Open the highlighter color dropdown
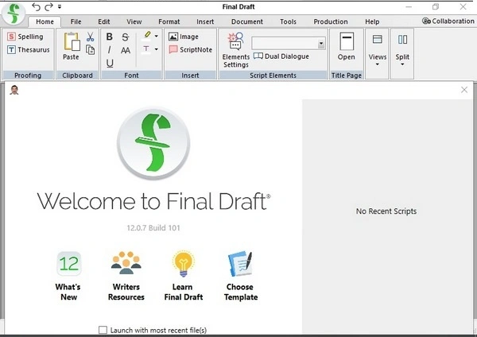This screenshot has height=337, width=477. pyautogui.click(x=157, y=37)
